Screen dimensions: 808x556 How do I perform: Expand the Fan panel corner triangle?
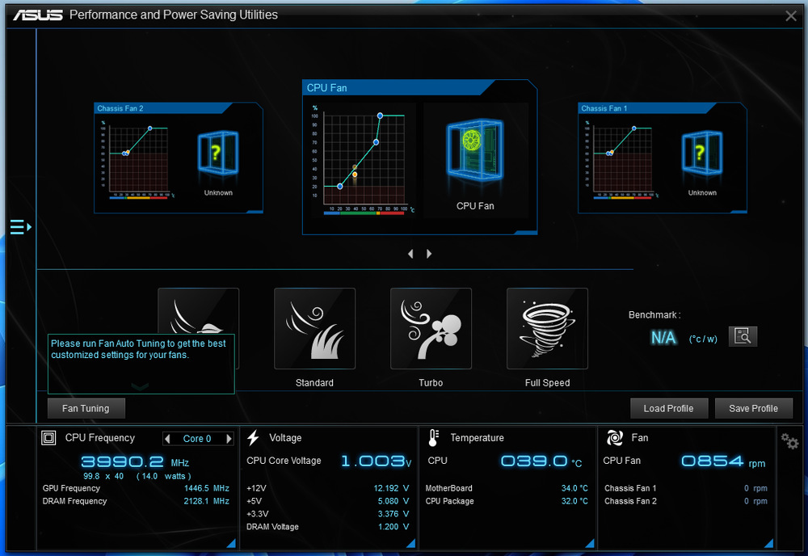coord(769,543)
